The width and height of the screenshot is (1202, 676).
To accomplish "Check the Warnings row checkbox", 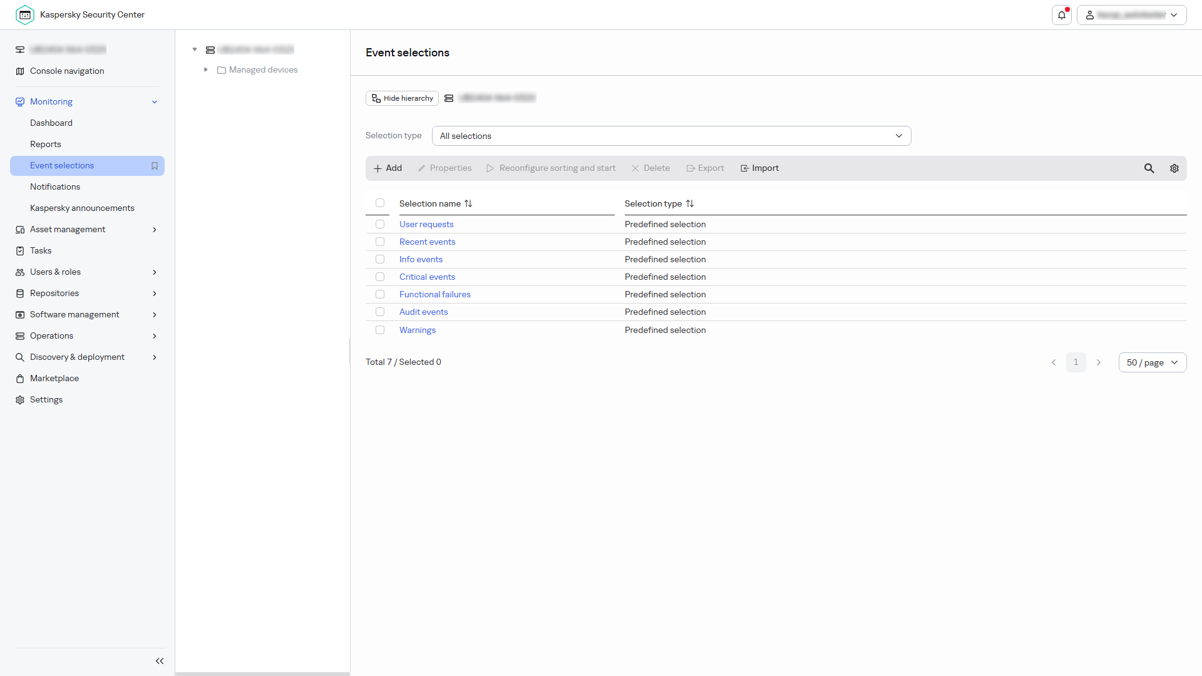I will [380, 330].
